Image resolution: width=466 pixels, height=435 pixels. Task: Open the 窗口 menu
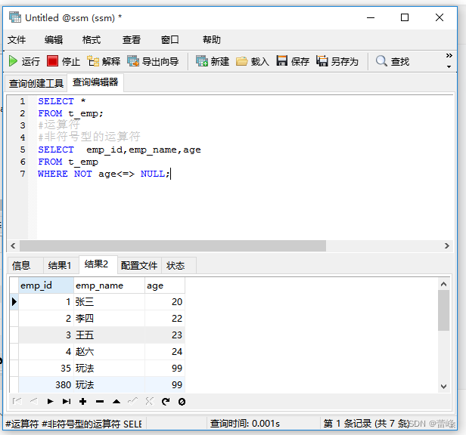coord(169,39)
